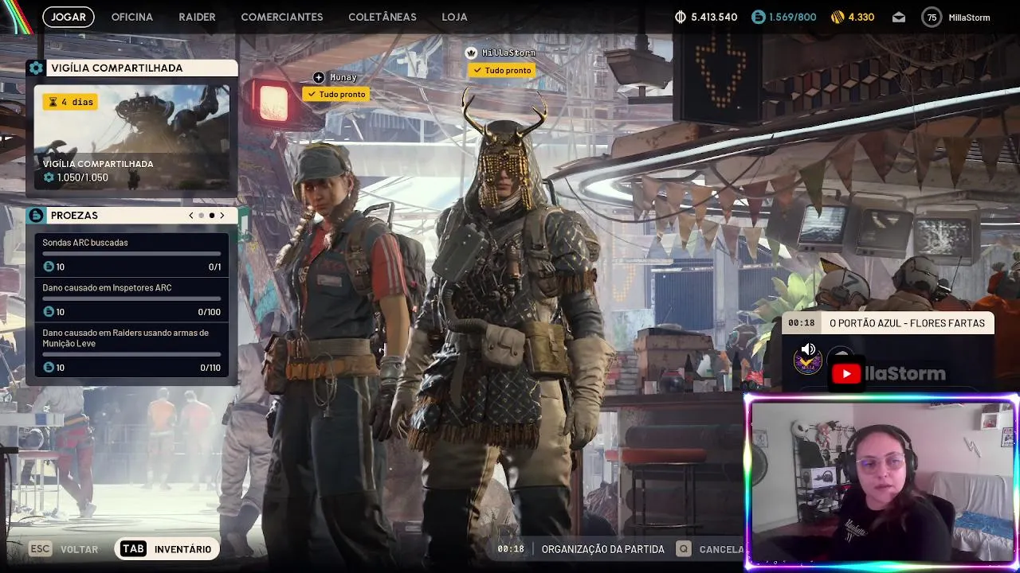Select the first Proezas page dot
This screenshot has height=573, width=1020.
click(201, 216)
